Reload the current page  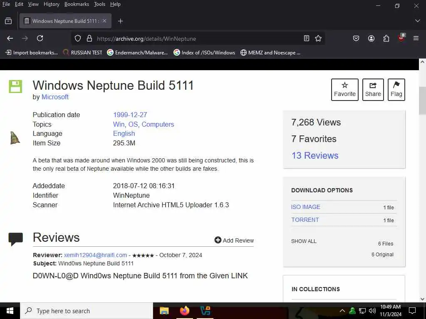(x=40, y=39)
